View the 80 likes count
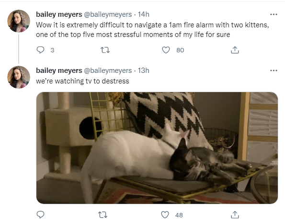The height and width of the screenshot is (224, 285). click(180, 50)
